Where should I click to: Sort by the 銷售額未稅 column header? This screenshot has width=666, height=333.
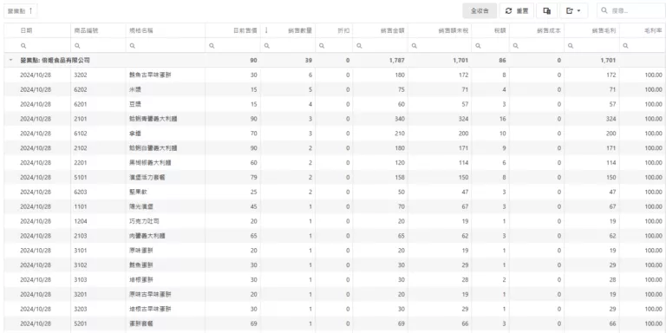[454, 30]
